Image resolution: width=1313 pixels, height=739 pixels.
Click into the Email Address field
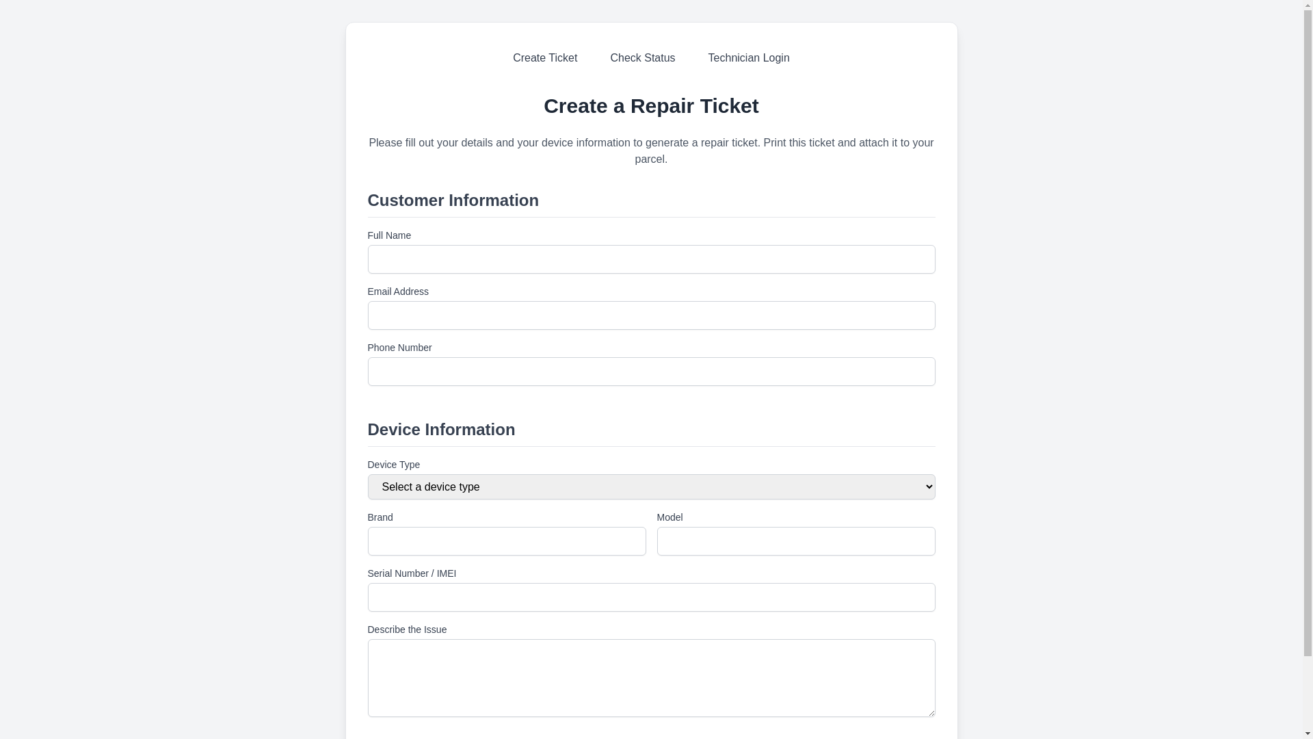pos(651,315)
